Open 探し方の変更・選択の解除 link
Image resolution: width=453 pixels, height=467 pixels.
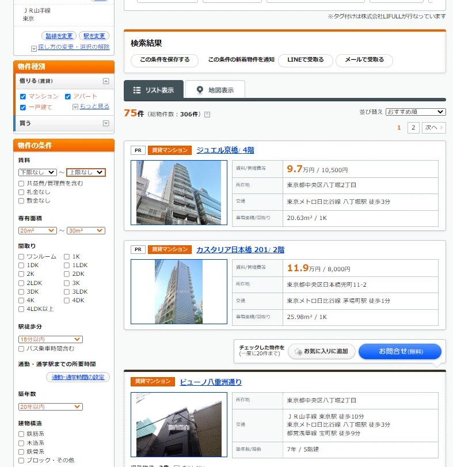pyautogui.click(x=74, y=47)
